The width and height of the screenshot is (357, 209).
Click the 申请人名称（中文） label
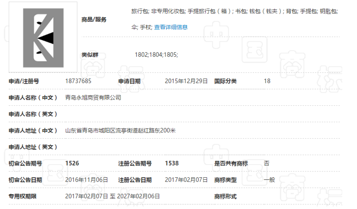click(33, 98)
